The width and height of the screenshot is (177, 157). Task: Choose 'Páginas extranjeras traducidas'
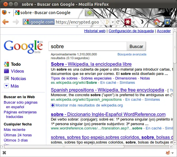tap(20, 114)
